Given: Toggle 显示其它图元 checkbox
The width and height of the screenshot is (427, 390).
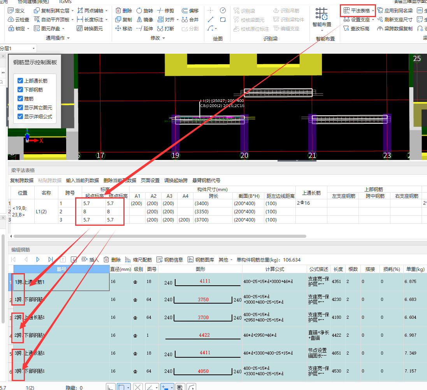Looking at the screenshot, I should 20,107.
